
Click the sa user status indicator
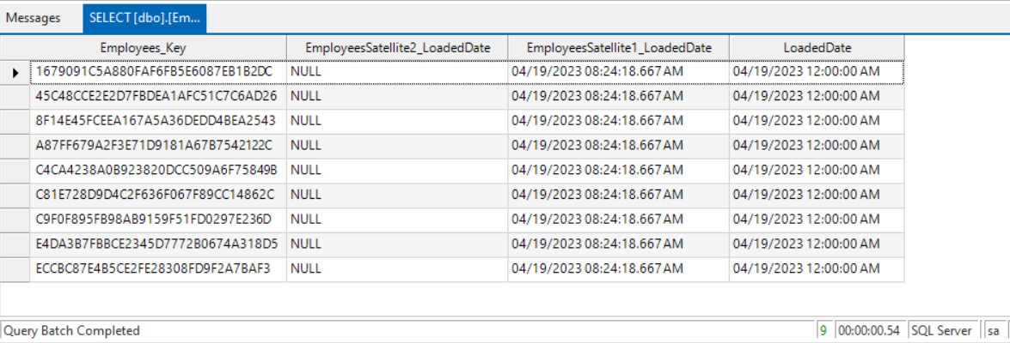coord(994,331)
